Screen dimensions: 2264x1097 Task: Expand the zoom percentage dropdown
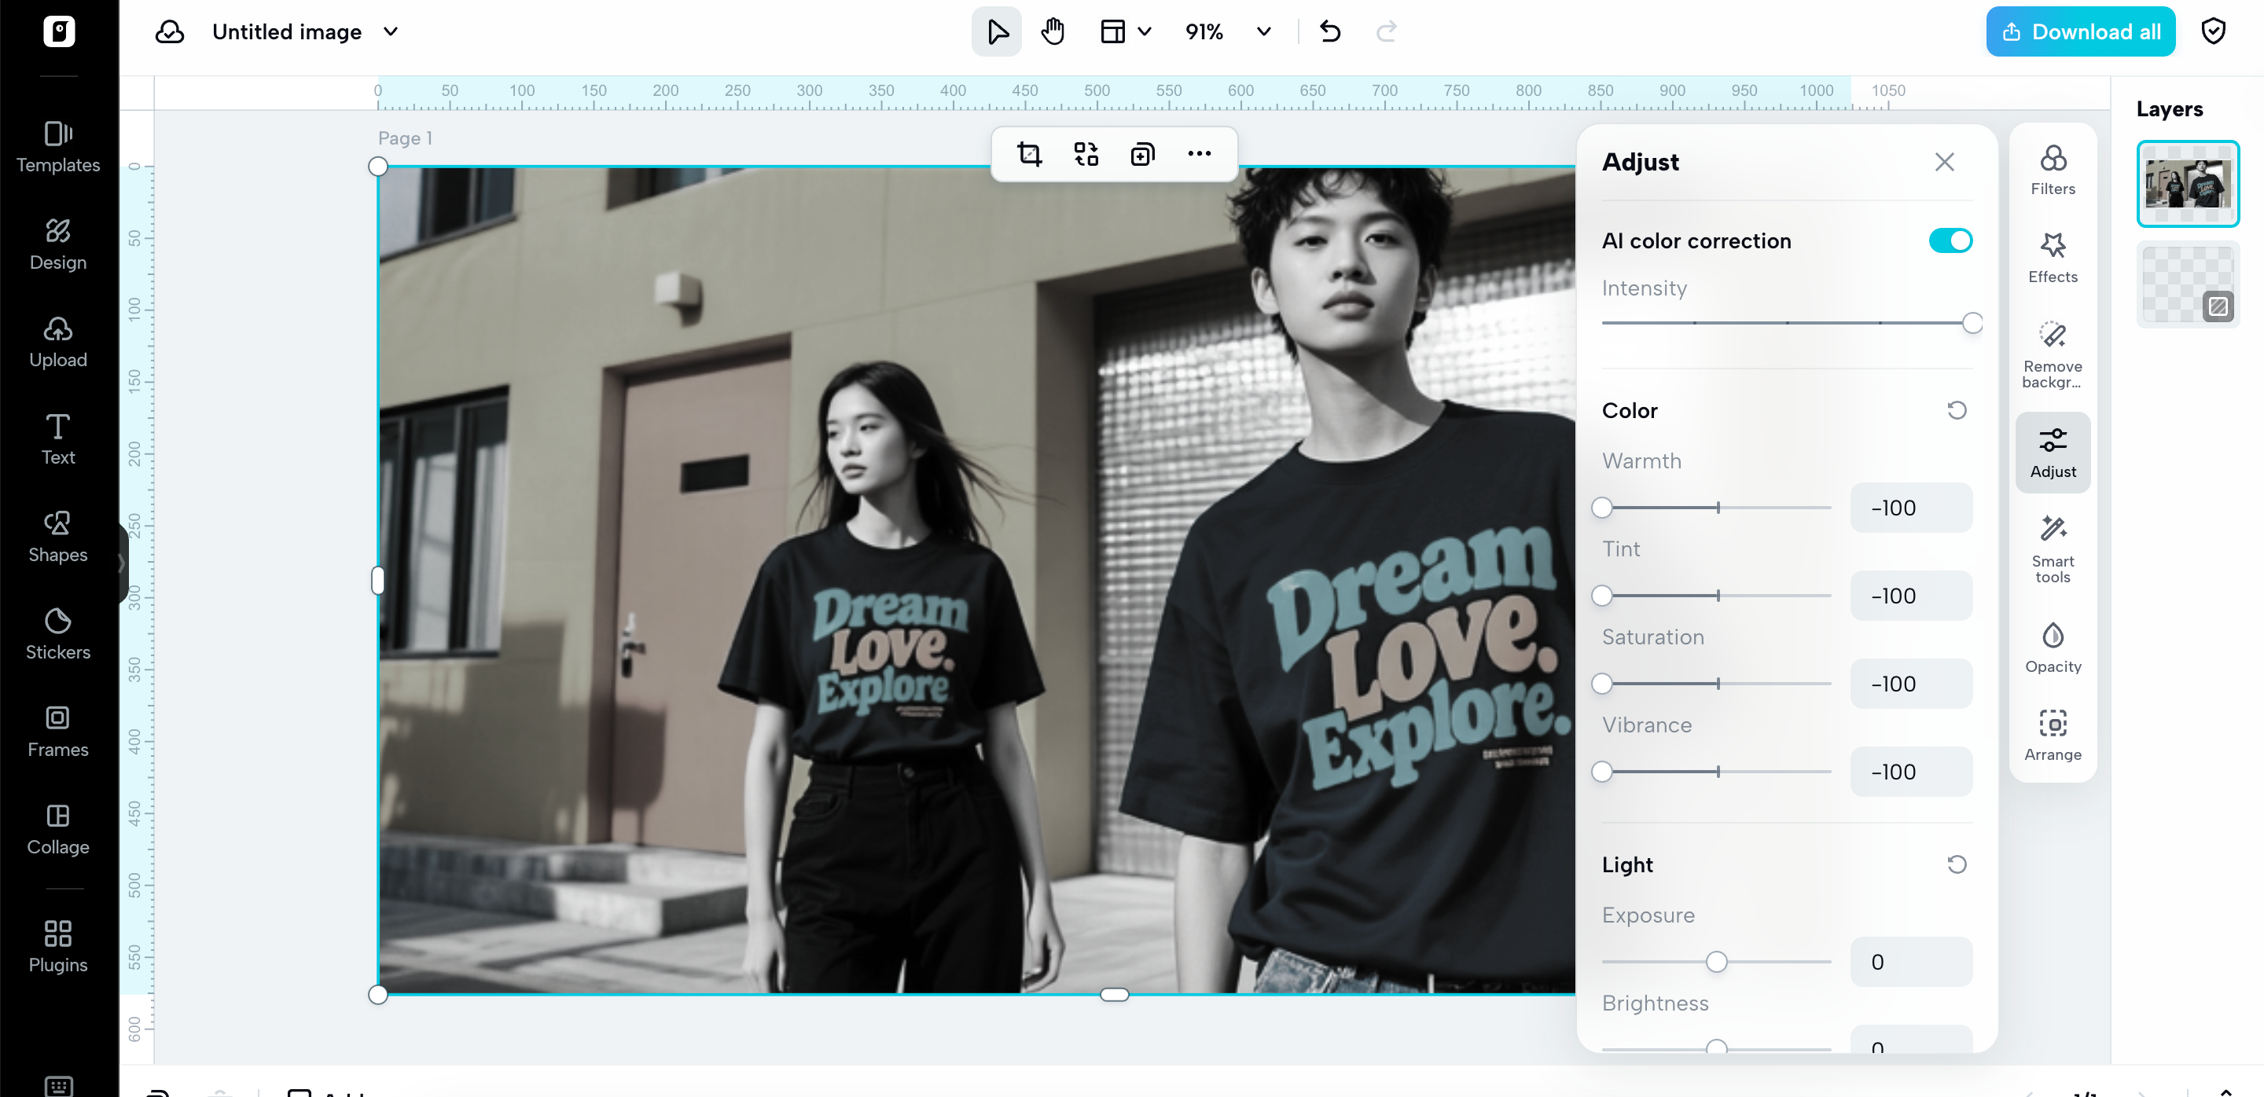tap(1263, 32)
